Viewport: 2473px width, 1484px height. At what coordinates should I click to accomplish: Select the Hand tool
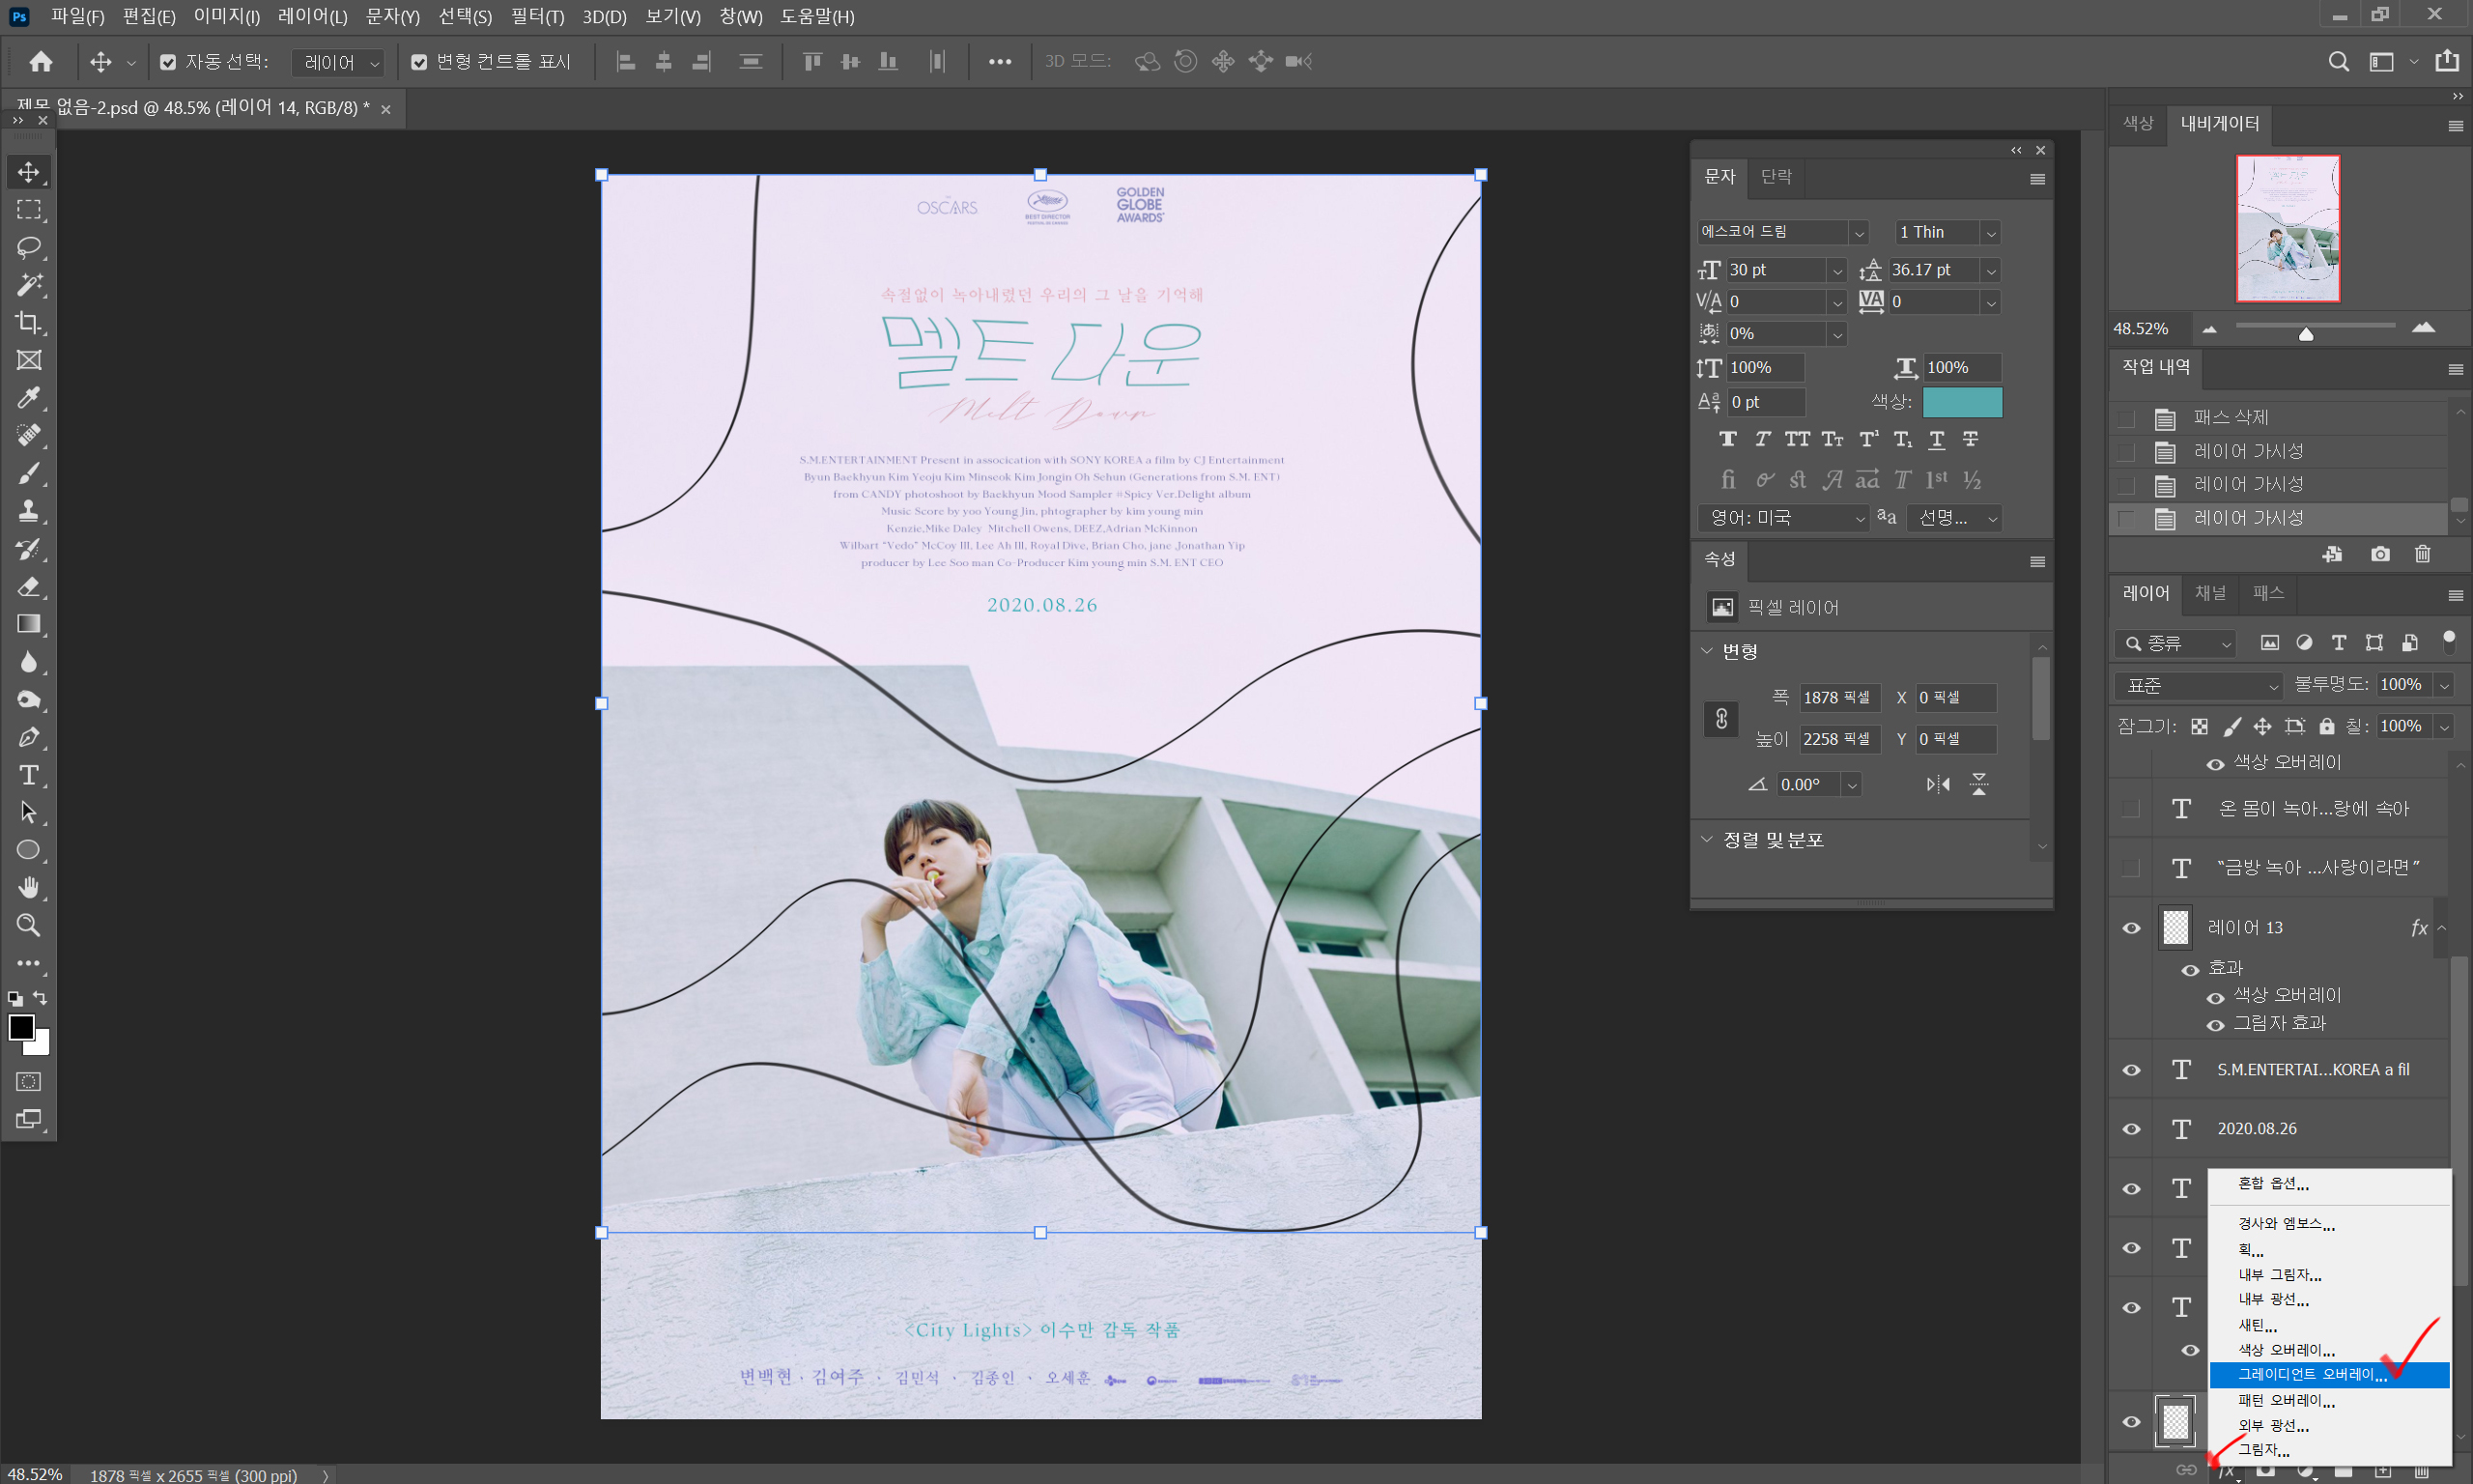click(29, 888)
